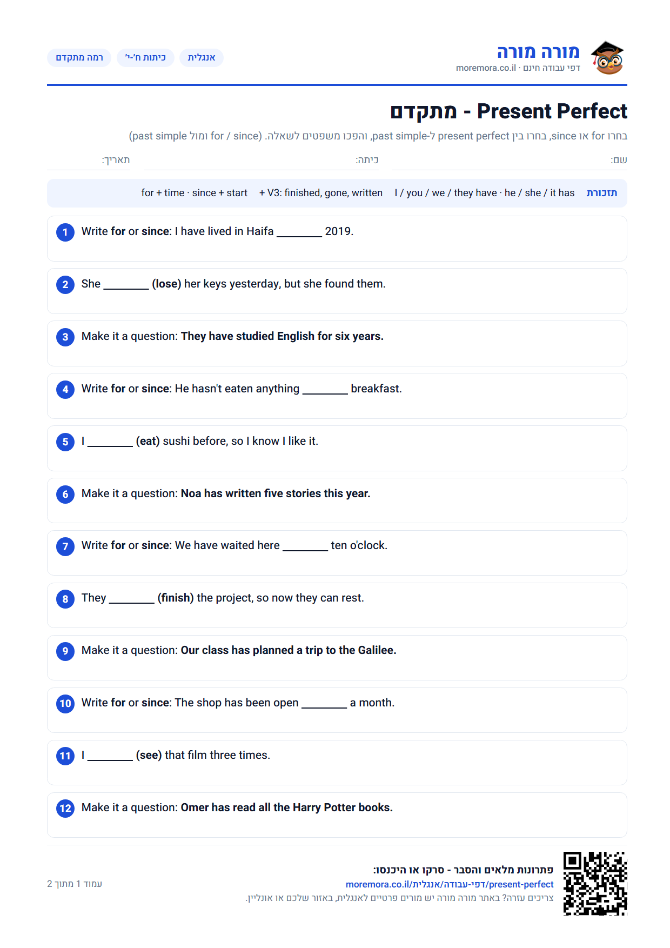Click the number 10 question badge
670x948 pixels.
click(x=65, y=704)
